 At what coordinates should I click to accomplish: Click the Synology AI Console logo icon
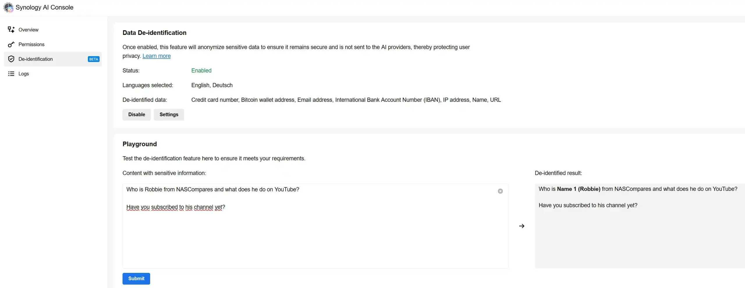[8, 7]
